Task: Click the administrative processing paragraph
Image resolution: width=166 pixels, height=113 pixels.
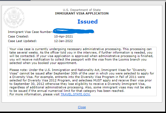Action: click(81, 56)
